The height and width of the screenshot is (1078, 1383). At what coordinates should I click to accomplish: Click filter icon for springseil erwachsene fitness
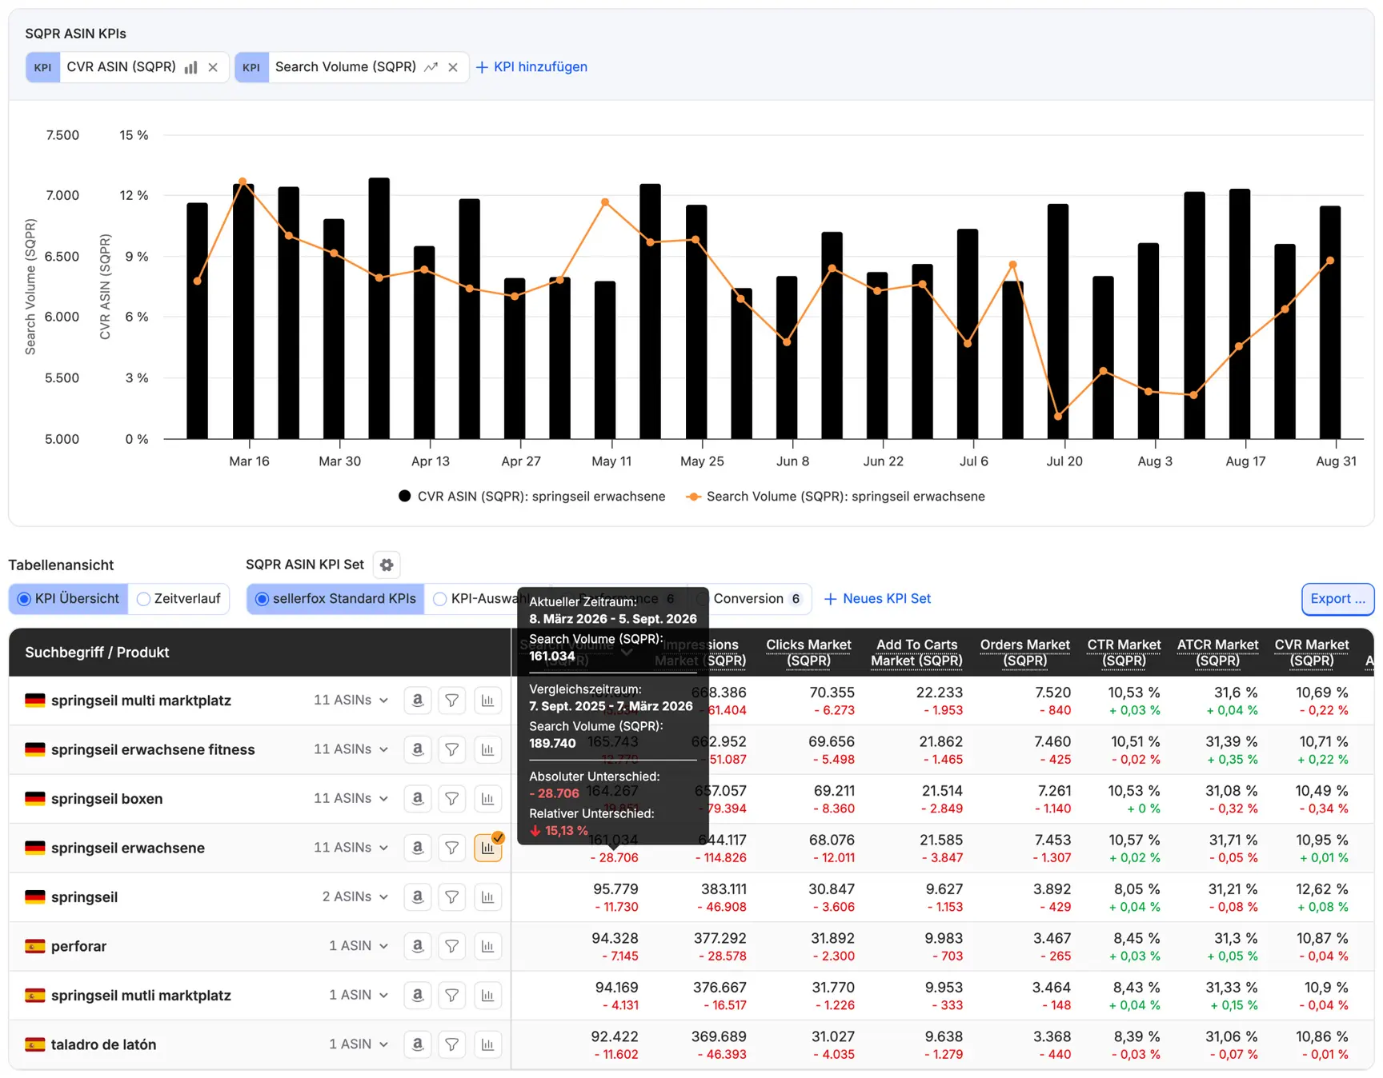(452, 749)
